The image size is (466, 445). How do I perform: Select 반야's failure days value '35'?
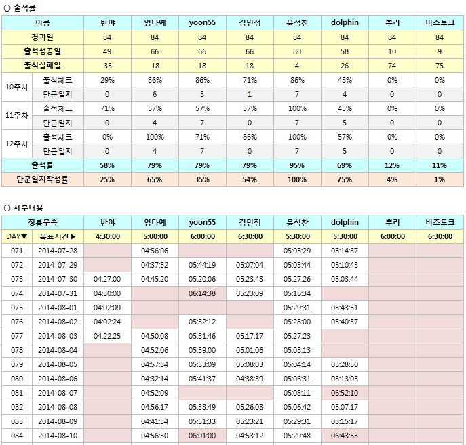(107, 66)
